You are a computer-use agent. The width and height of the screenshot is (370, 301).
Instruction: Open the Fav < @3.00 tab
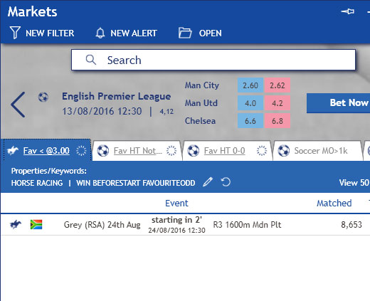tap(46, 151)
